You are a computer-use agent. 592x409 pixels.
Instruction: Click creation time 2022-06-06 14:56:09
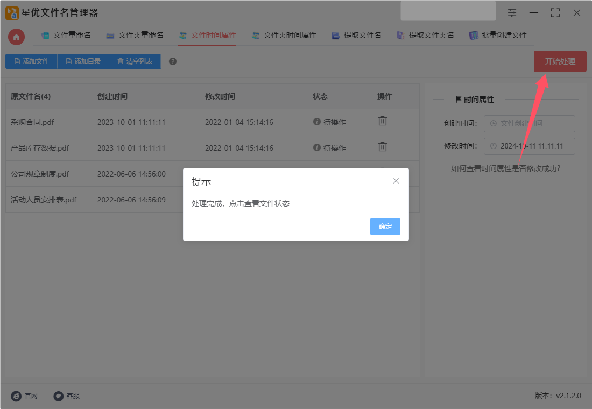click(x=131, y=200)
